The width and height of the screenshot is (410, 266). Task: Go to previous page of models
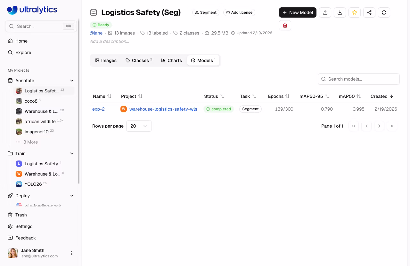(x=366, y=126)
